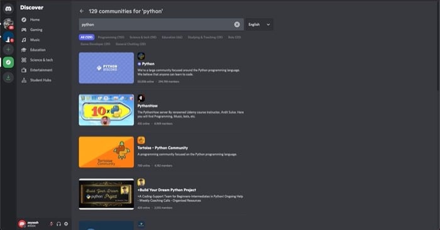440x230 pixels.
Task: Click the Python server description text
Action: click(189, 72)
